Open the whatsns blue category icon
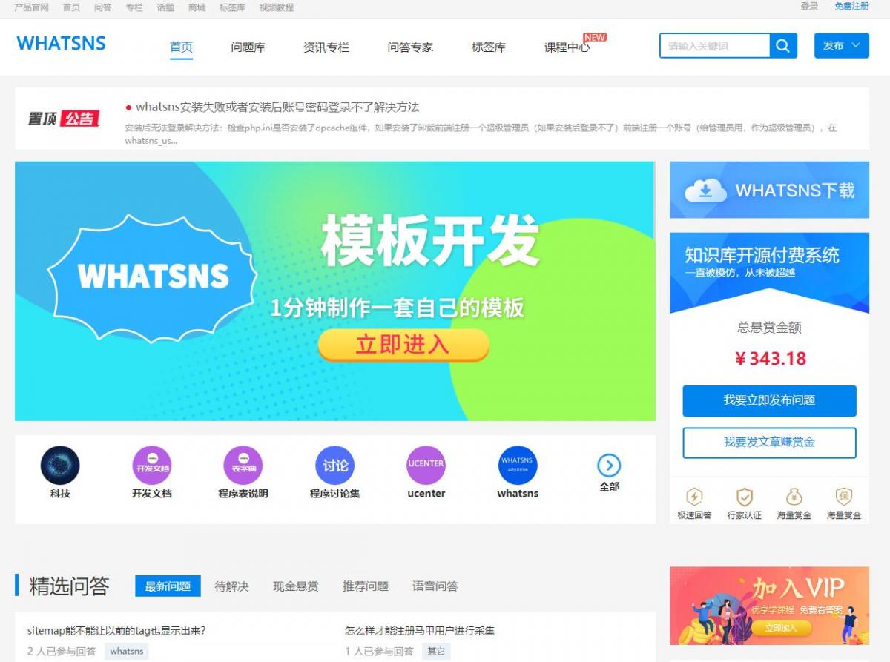Screen dimensions: 890x662 (518, 466)
